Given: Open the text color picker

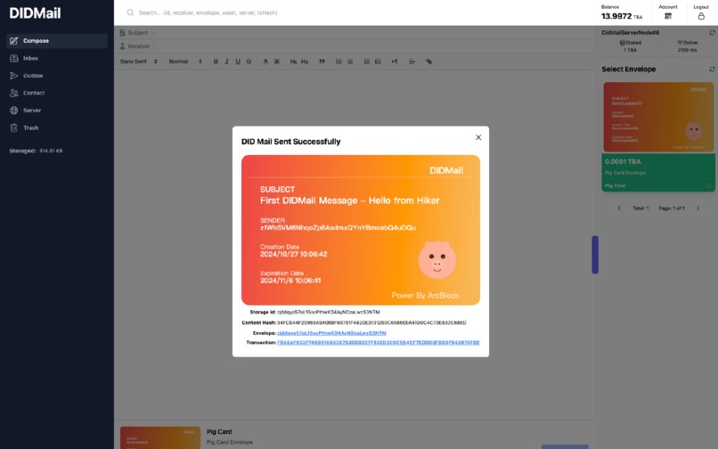Looking at the screenshot, I should (265, 61).
